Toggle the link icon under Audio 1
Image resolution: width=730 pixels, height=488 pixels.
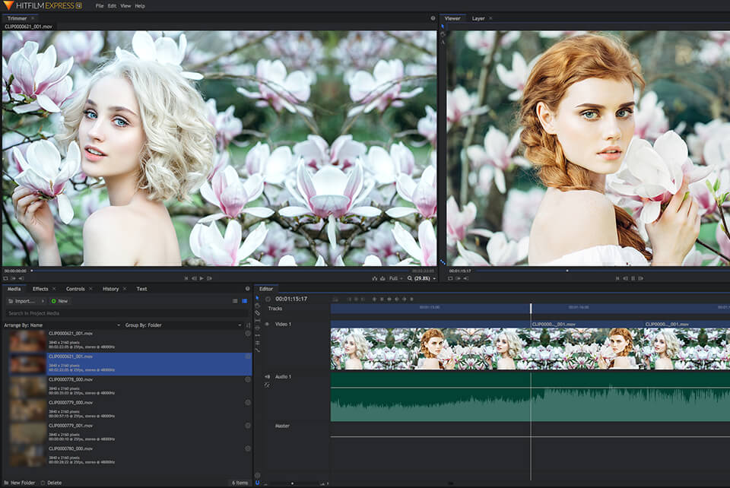point(267,385)
